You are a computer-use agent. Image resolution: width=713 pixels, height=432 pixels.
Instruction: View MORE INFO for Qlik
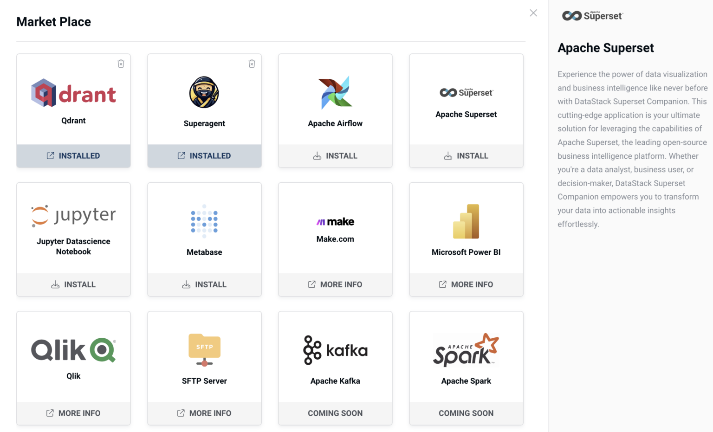click(x=73, y=413)
